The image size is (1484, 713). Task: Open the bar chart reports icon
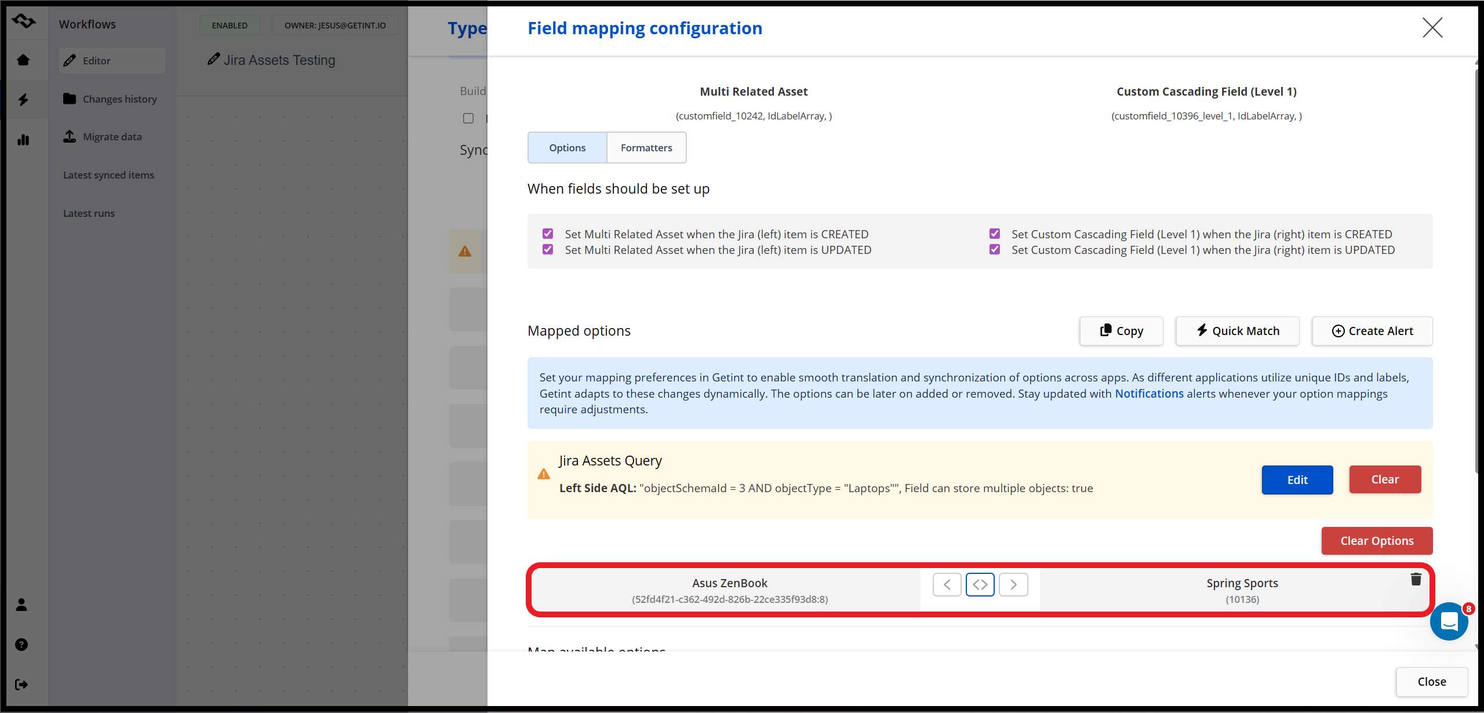coord(23,140)
